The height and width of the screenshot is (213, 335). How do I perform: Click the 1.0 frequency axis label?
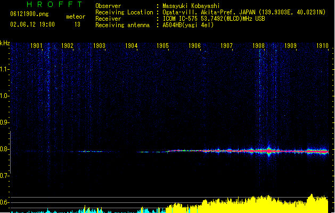[x=4, y=96]
